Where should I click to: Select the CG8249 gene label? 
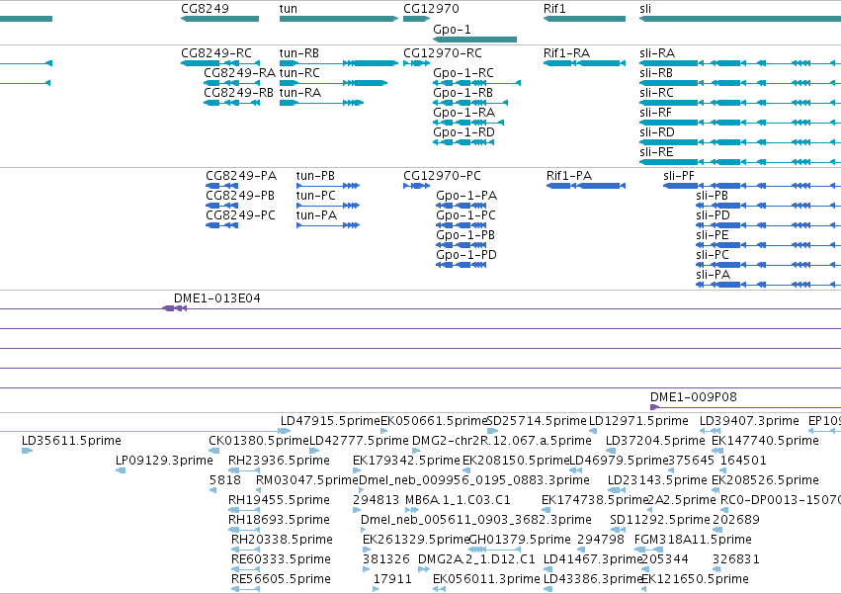click(205, 9)
